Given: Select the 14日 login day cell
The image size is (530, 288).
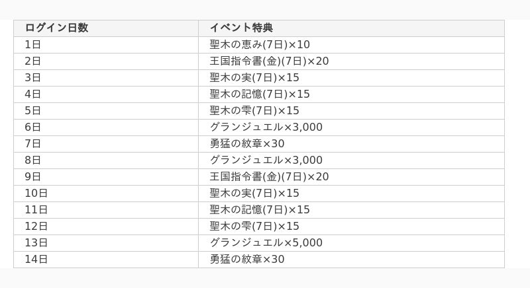Looking at the screenshot, I should [x=36, y=260].
